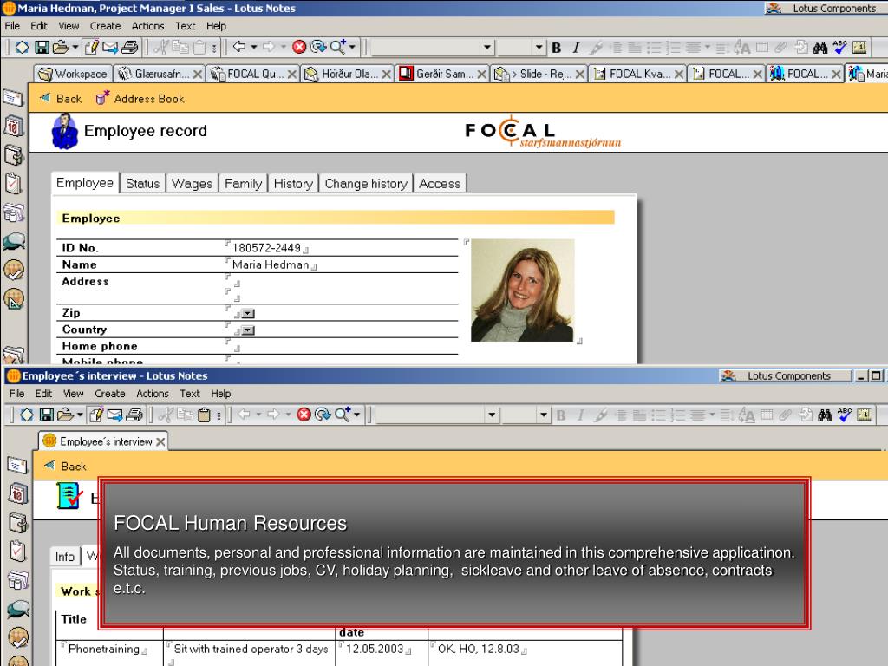Close the Hörður Ola... window tab
The width and height of the screenshot is (888, 666).
386,75
